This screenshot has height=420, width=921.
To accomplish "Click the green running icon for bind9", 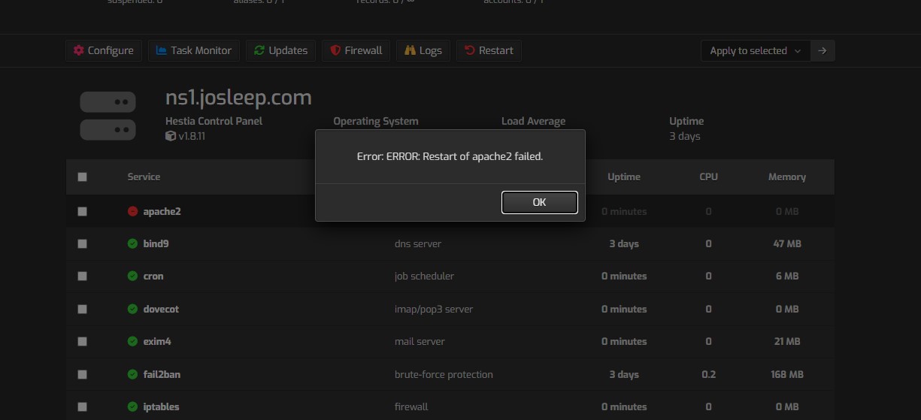I will (x=132, y=243).
